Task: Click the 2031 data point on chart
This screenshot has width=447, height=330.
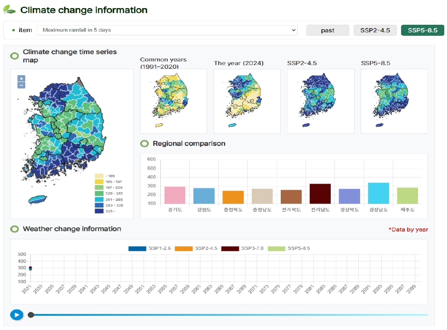Action: tap(30, 268)
